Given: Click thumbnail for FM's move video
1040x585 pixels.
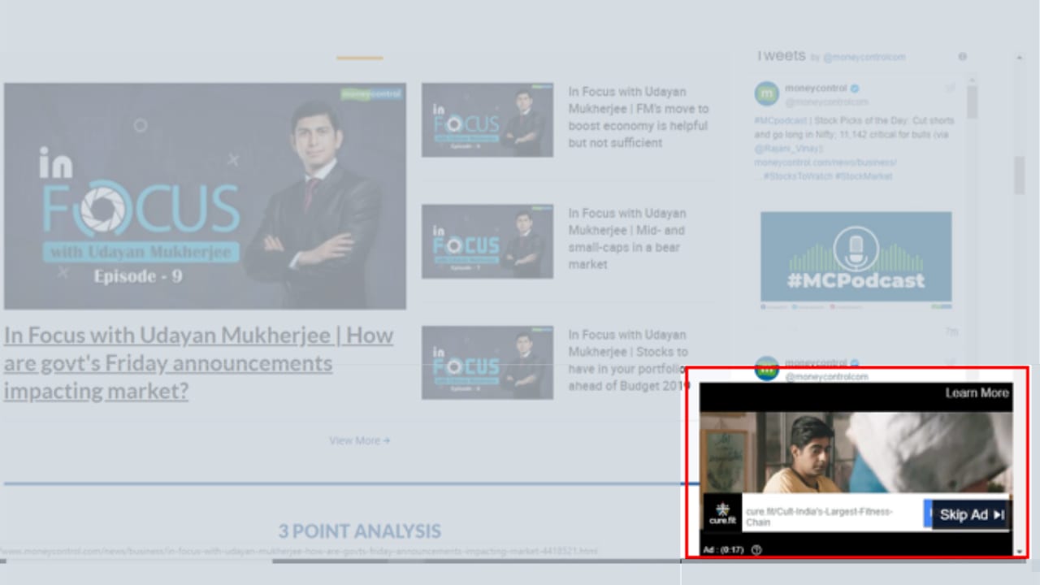Looking at the screenshot, I should point(487,119).
